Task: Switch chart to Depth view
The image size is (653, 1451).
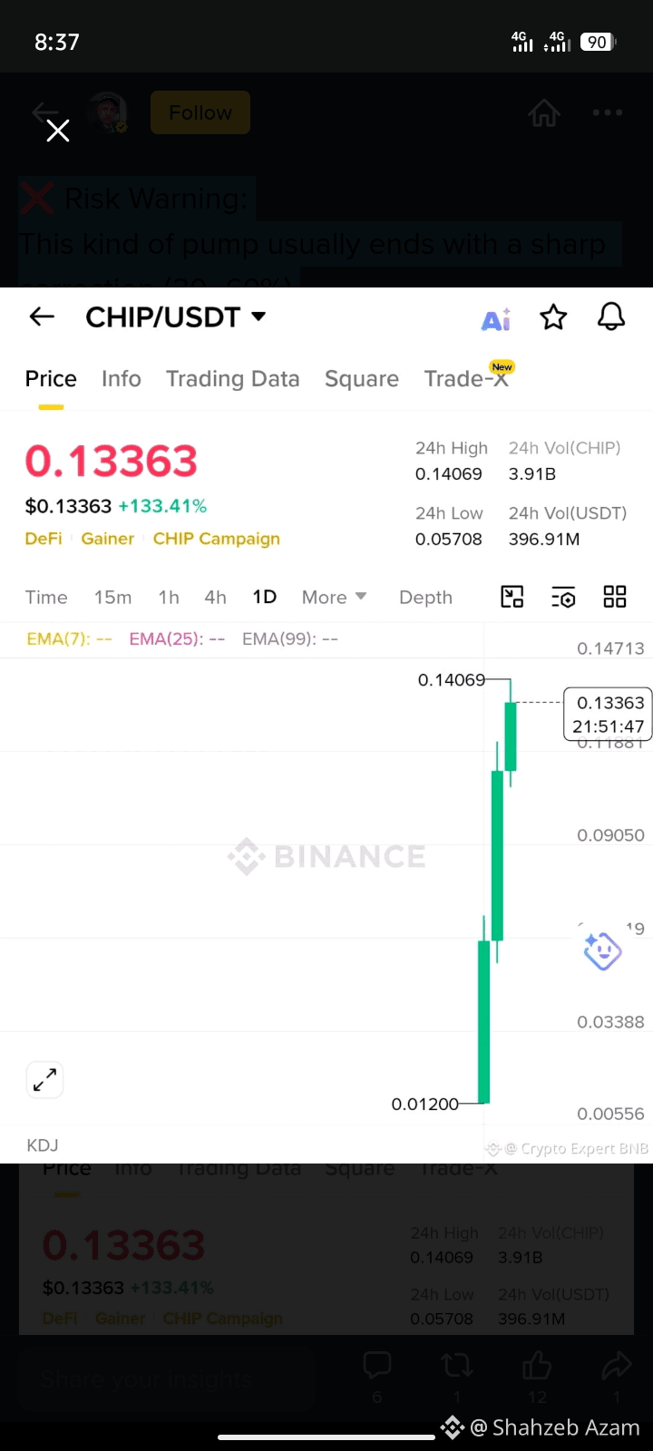Action: pos(425,597)
